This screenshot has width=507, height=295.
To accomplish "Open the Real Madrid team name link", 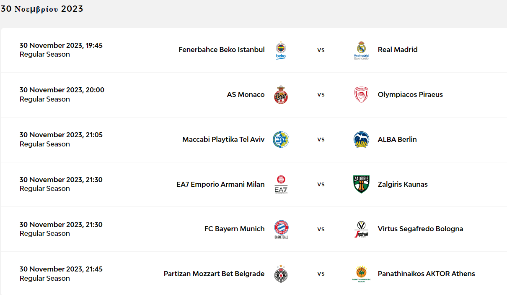I will coord(398,50).
